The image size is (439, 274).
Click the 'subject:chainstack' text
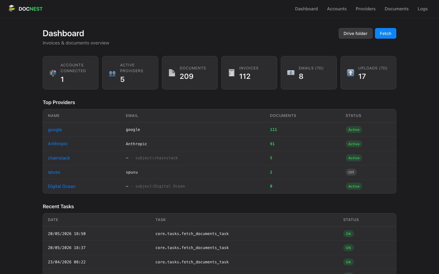click(157, 158)
